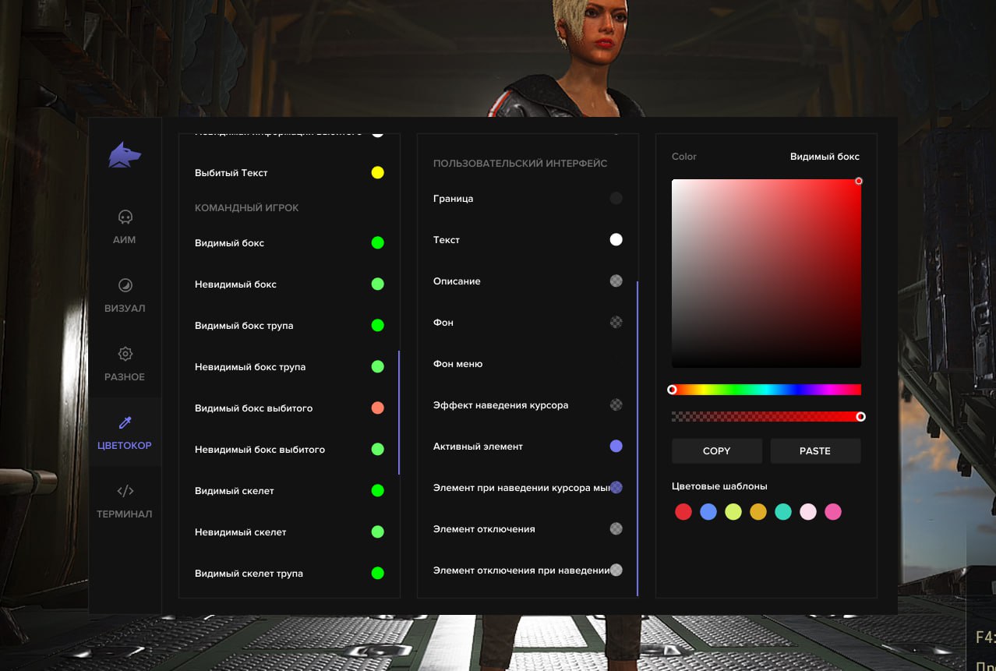The image size is (996, 671).
Task: Open the АИМ section icon
Action: click(125, 217)
